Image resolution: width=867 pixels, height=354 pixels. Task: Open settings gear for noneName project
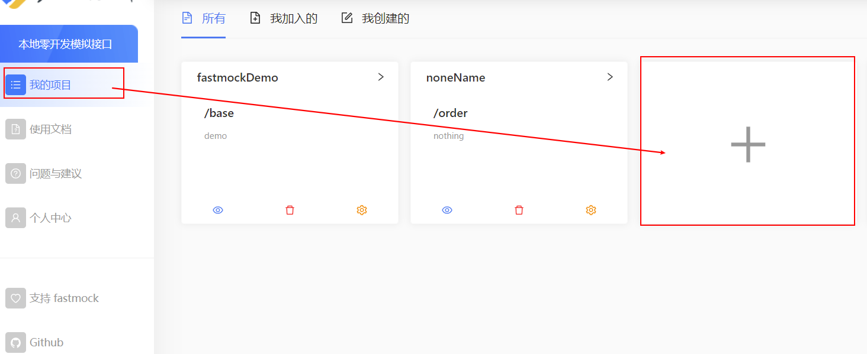pos(591,210)
